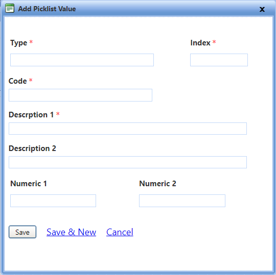Click the Index field label
The width and height of the screenshot is (276, 275).
200,43
